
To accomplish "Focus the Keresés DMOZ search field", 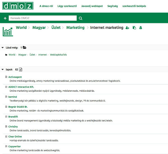I will pyautogui.click(x=43, y=18).
